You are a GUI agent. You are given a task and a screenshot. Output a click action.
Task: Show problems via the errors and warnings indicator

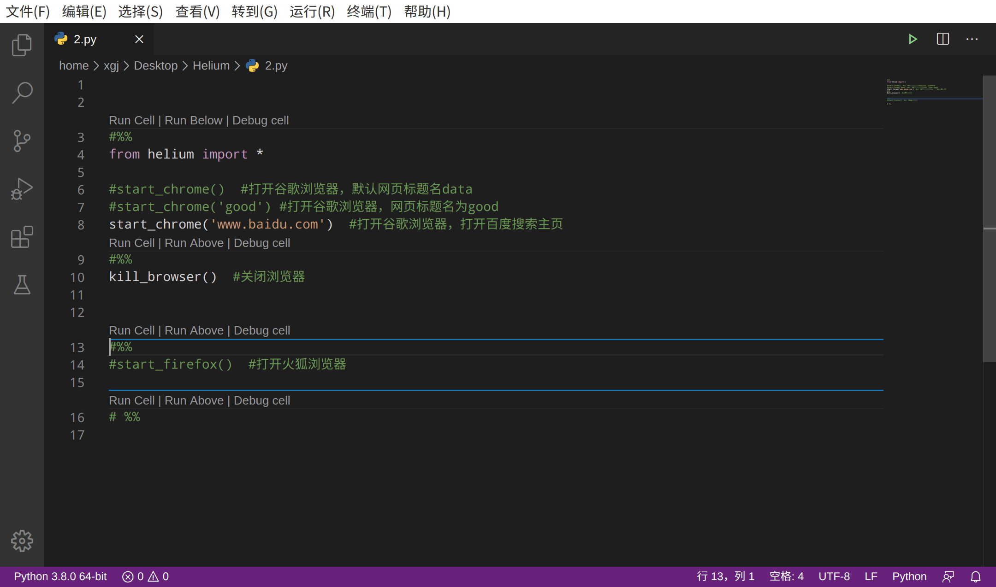click(x=145, y=576)
